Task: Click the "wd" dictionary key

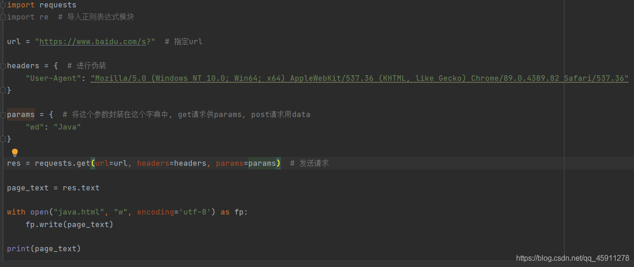Action: click(35, 126)
